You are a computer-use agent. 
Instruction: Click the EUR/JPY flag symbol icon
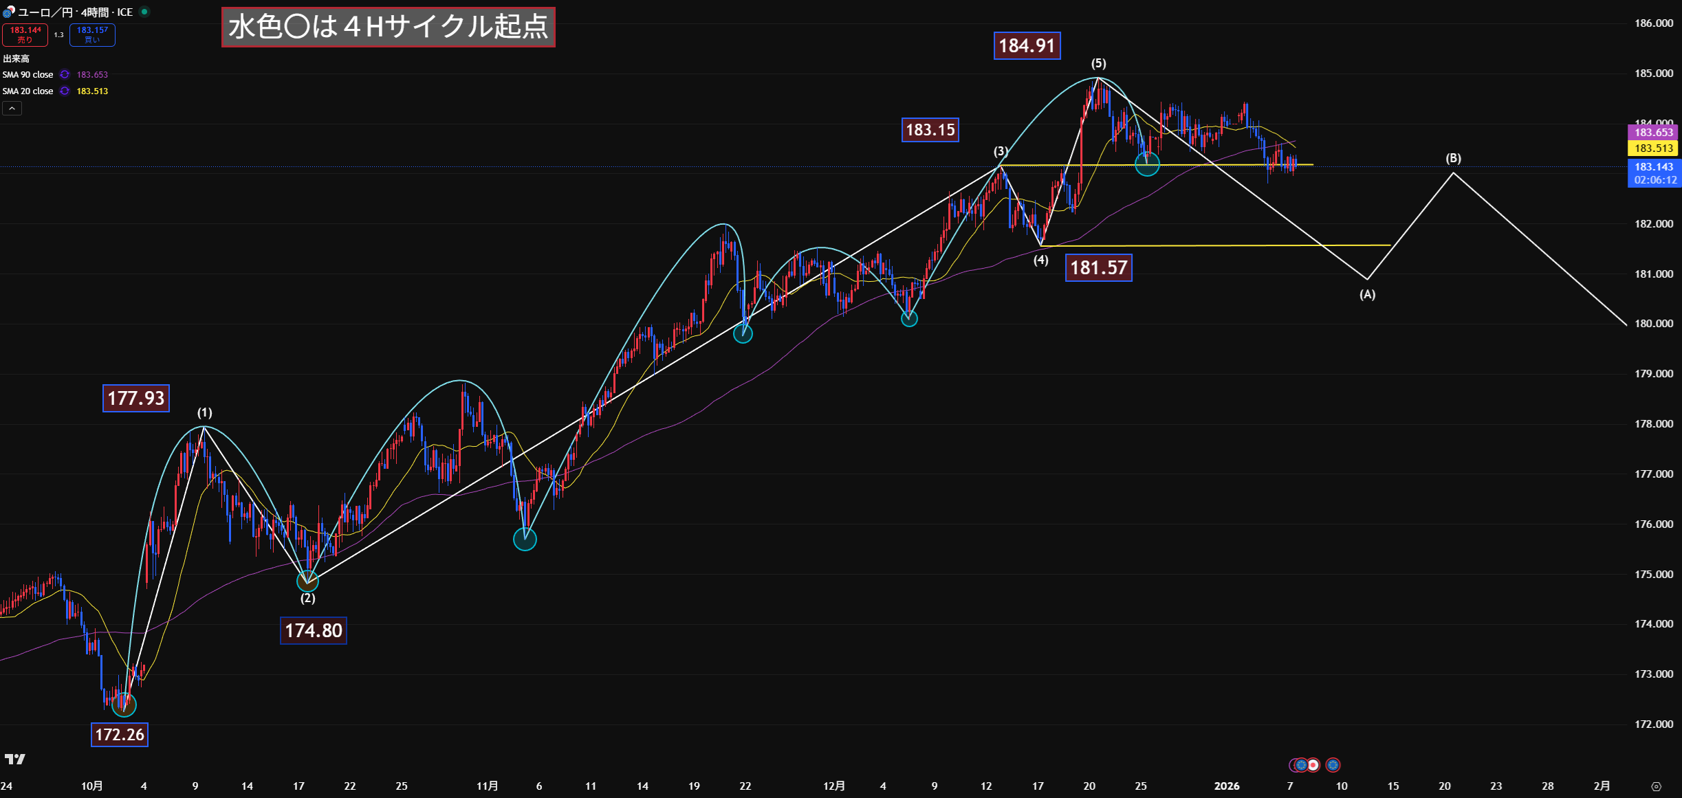[8, 12]
